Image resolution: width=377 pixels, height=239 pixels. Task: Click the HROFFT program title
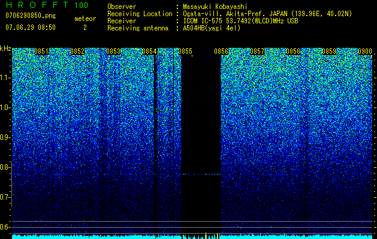pyautogui.click(x=37, y=5)
